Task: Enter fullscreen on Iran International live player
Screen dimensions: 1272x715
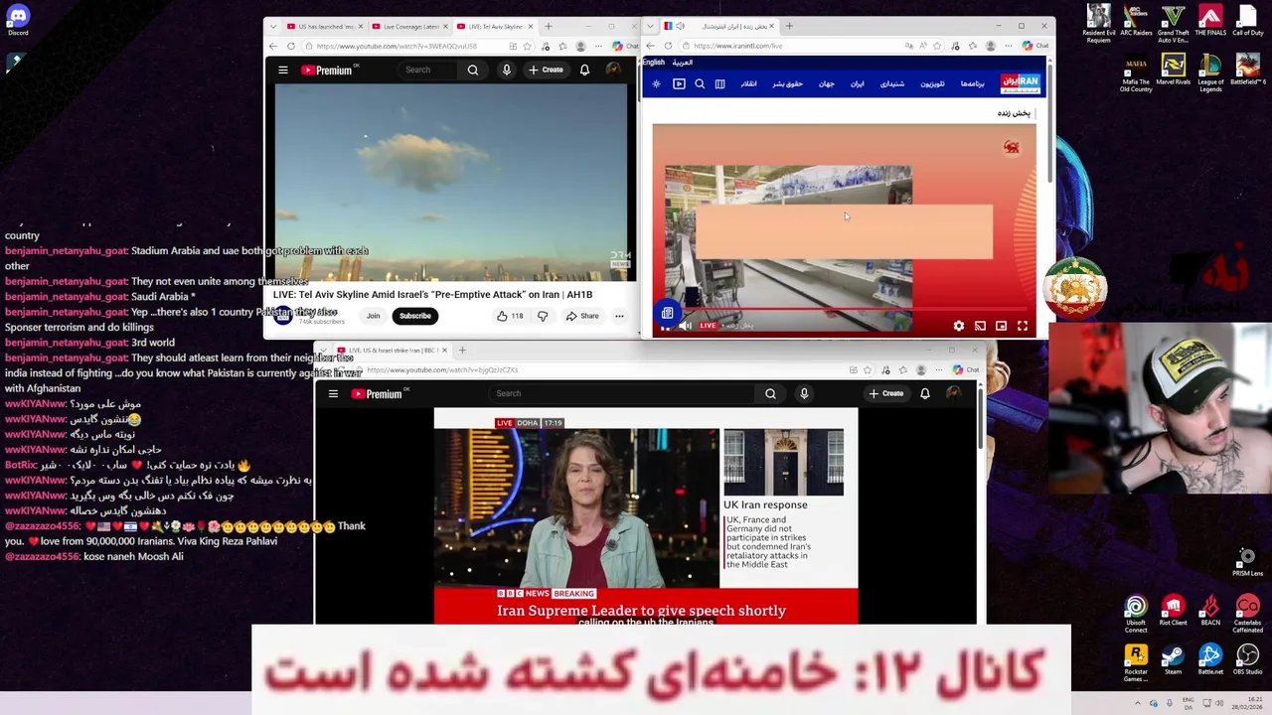Action: [1022, 326]
